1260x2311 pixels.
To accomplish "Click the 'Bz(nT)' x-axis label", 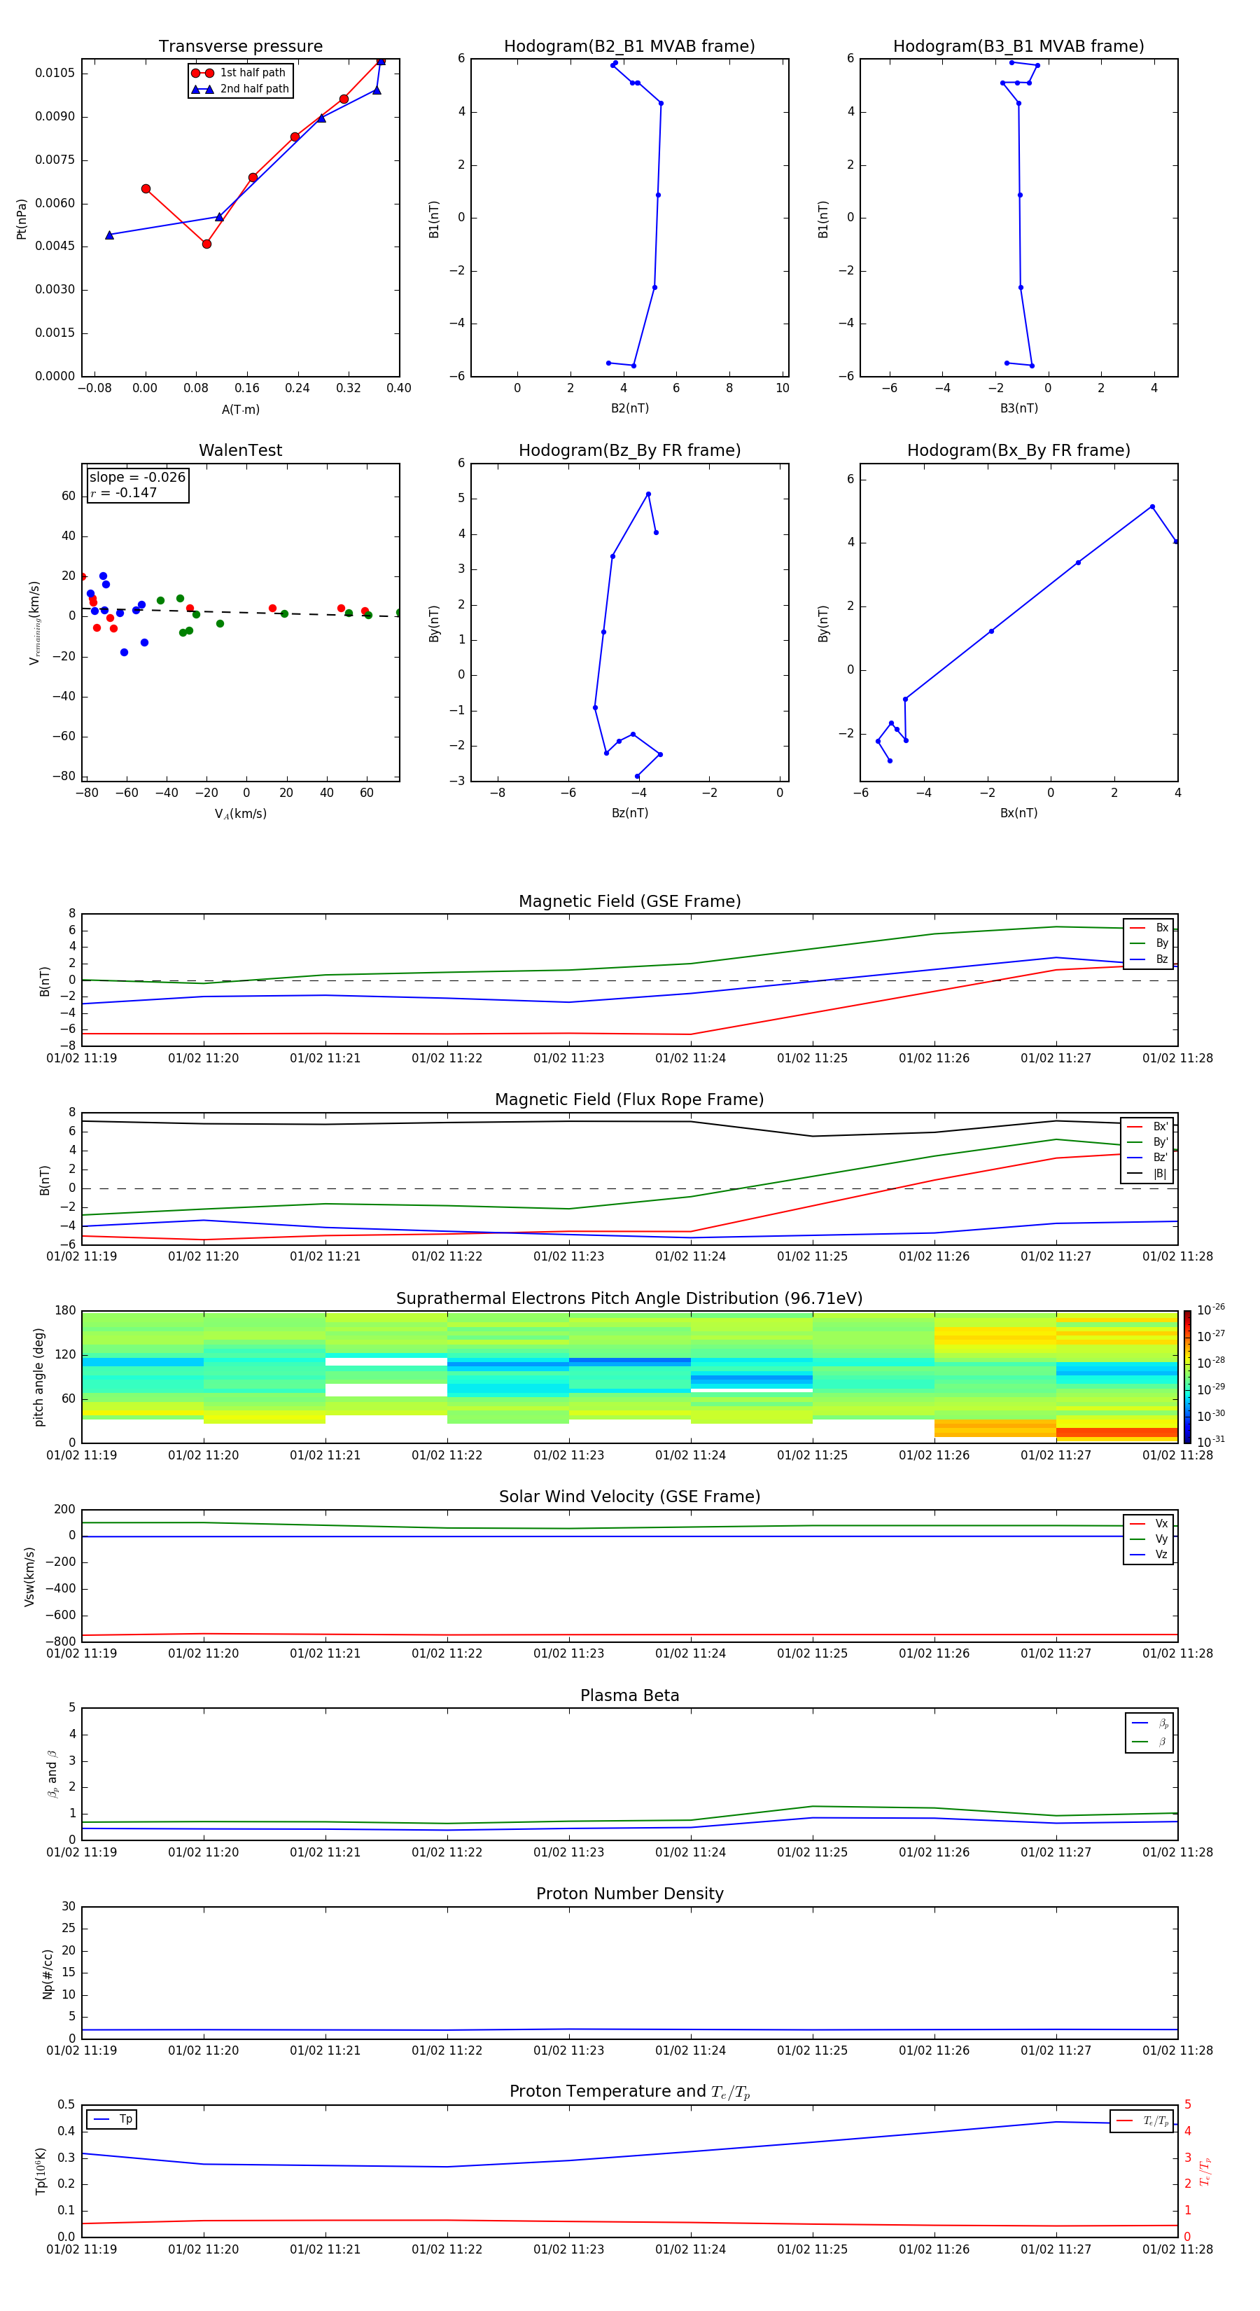I will (x=629, y=813).
